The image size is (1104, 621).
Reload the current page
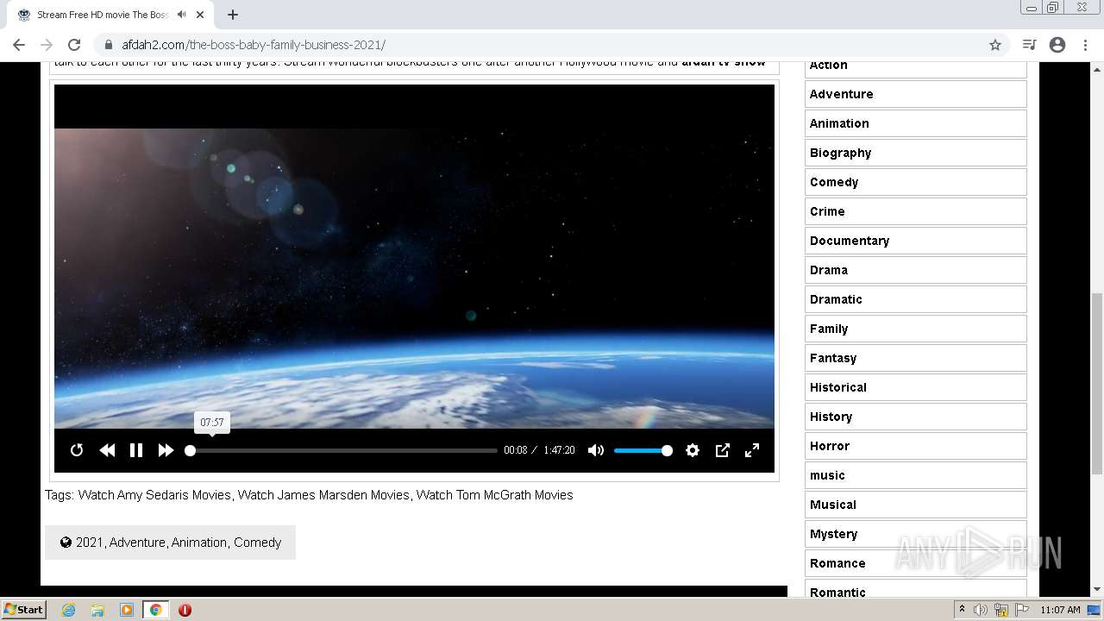[x=74, y=45]
